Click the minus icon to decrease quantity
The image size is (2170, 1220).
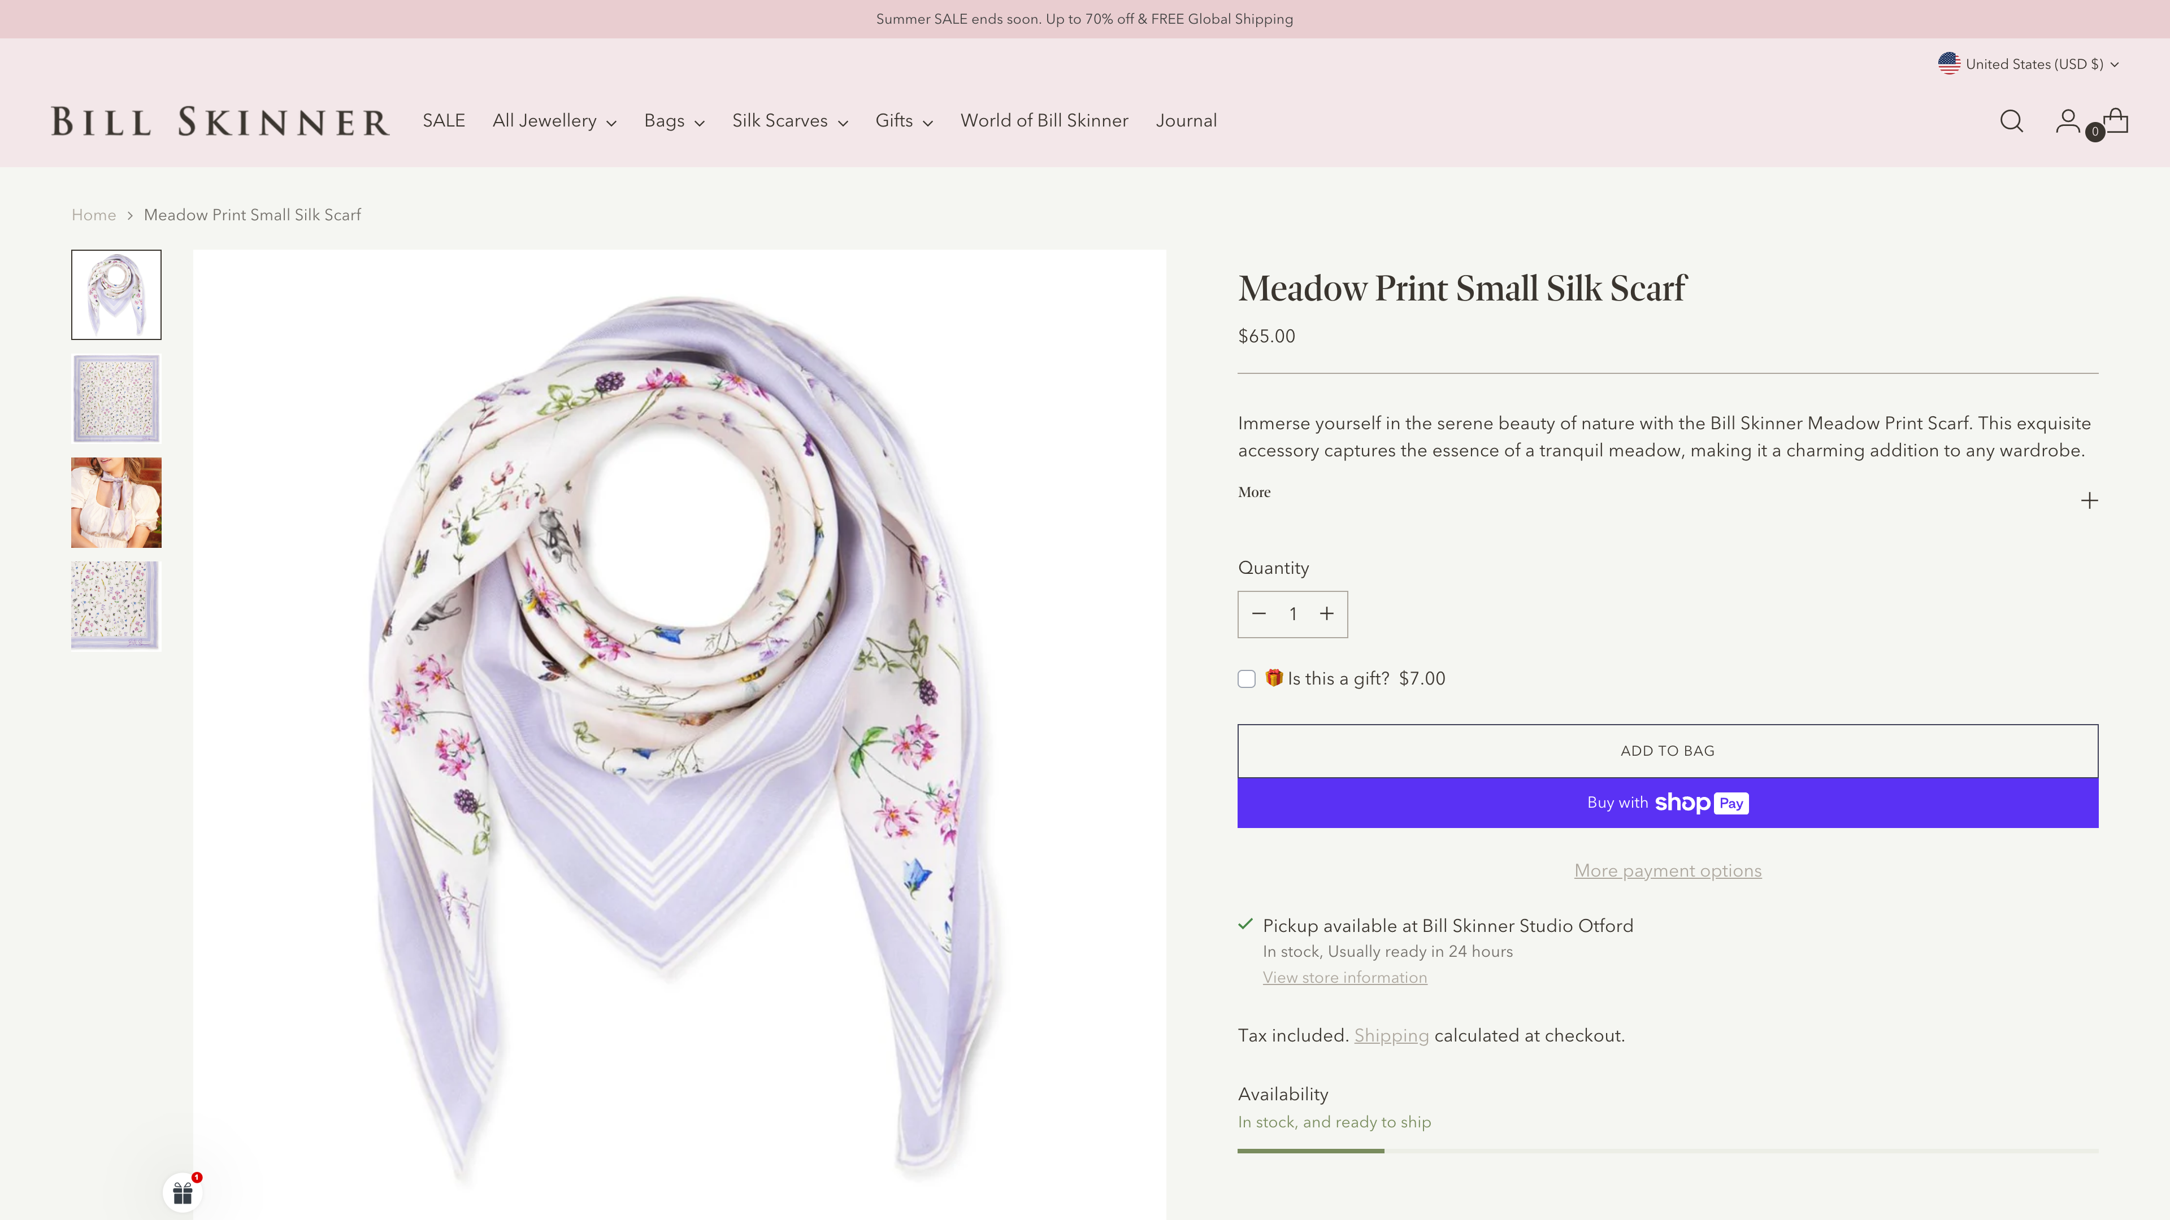tap(1260, 614)
